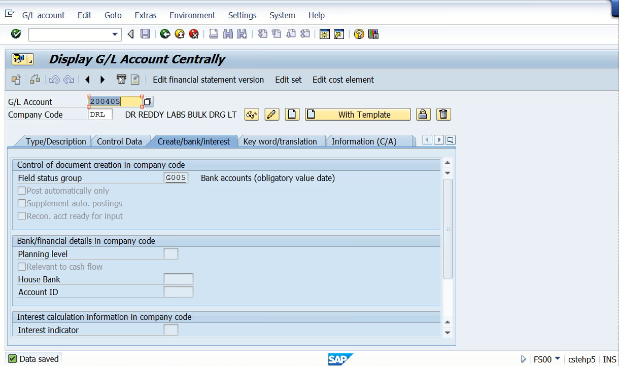Viewport: 619px width, 366px height.
Task: Click the Create New Session icon
Action: click(325, 34)
